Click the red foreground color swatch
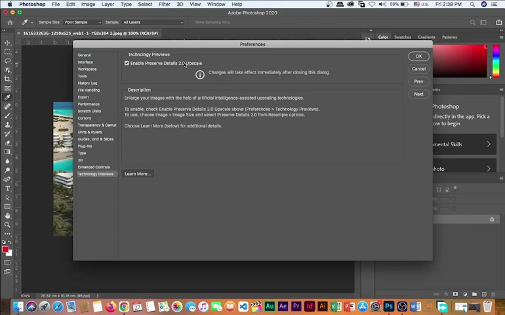Screen dimensions: 505x315 5,249
